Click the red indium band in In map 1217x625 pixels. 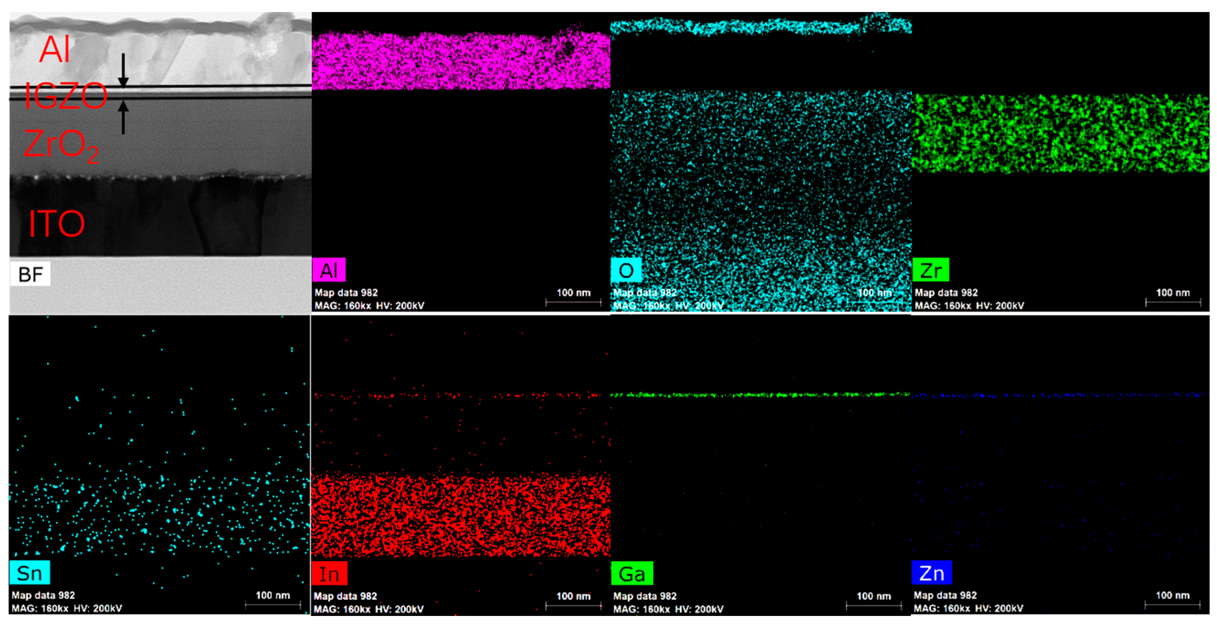461,515
